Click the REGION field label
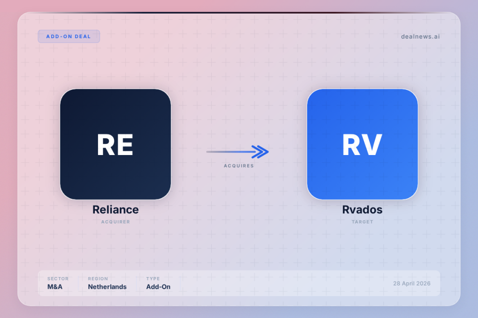Screen dimensions: 478x318 [x=98, y=279]
